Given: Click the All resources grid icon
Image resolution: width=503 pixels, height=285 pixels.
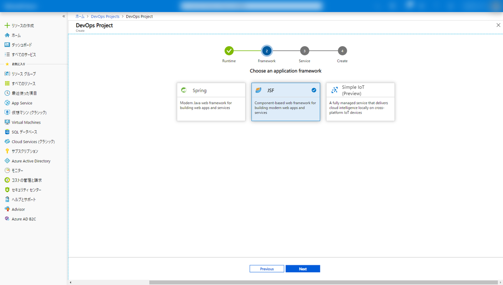Looking at the screenshot, I should point(7,83).
